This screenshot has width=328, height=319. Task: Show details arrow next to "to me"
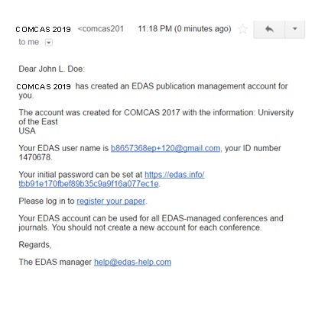tap(49, 42)
